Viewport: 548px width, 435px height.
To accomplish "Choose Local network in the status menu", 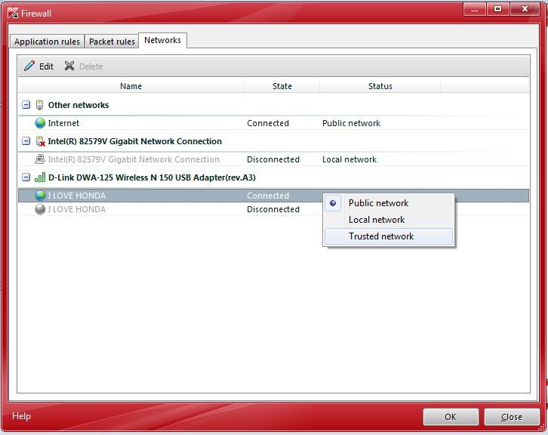I will 389,220.
